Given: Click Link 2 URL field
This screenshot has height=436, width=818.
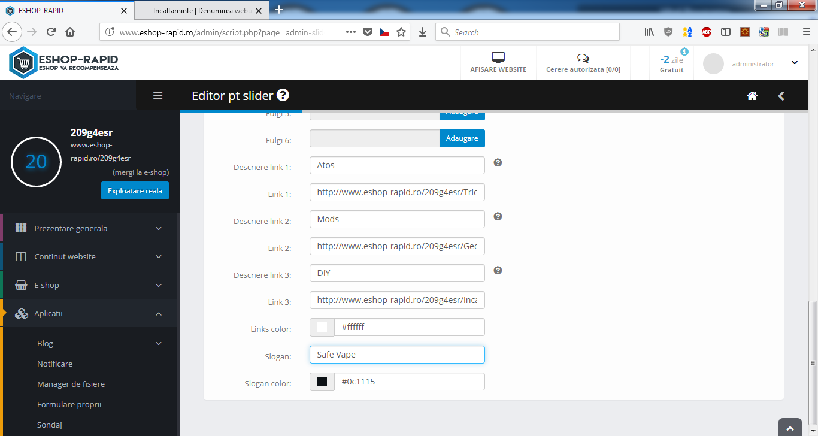Looking at the screenshot, I should pos(397,246).
